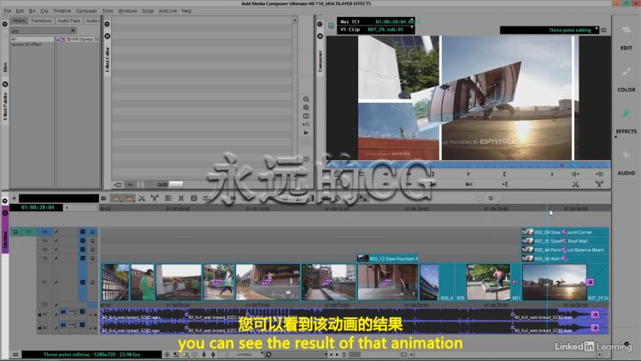Click the dual split icon in Effect Editor
The height and width of the screenshot is (361, 641).
[306, 116]
